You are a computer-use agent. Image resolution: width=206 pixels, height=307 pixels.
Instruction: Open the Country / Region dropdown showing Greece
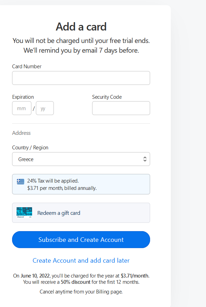[x=81, y=159]
